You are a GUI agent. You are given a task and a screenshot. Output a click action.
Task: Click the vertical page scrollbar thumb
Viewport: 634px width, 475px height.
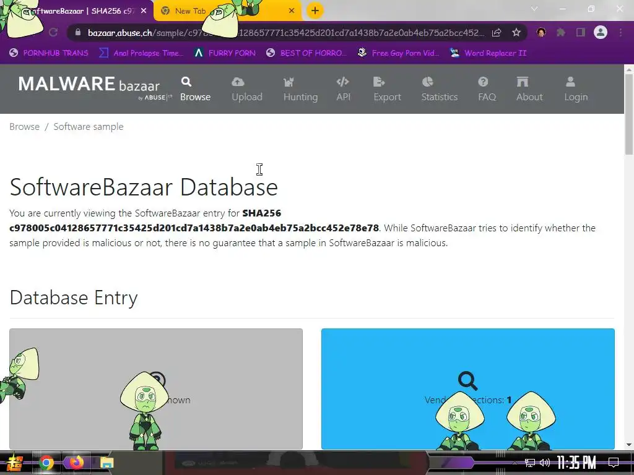(629, 114)
